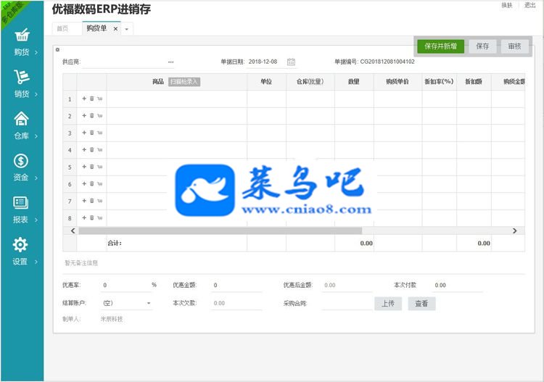Click the cart icon in row 7
Image resolution: width=544 pixels, height=382 pixels.
point(100,201)
